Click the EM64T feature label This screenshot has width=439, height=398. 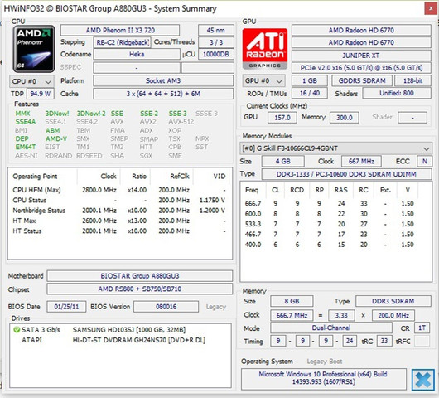26,147
